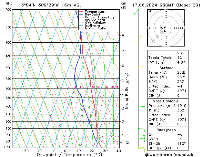This screenshot has height=157, width=203.
Task: Click the blue Dewpoint legend line swatch
Action: (x=81, y=14)
